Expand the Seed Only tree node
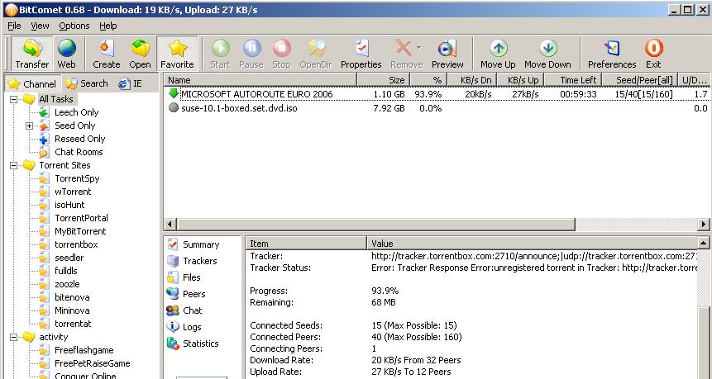The image size is (712, 379). pos(29,126)
